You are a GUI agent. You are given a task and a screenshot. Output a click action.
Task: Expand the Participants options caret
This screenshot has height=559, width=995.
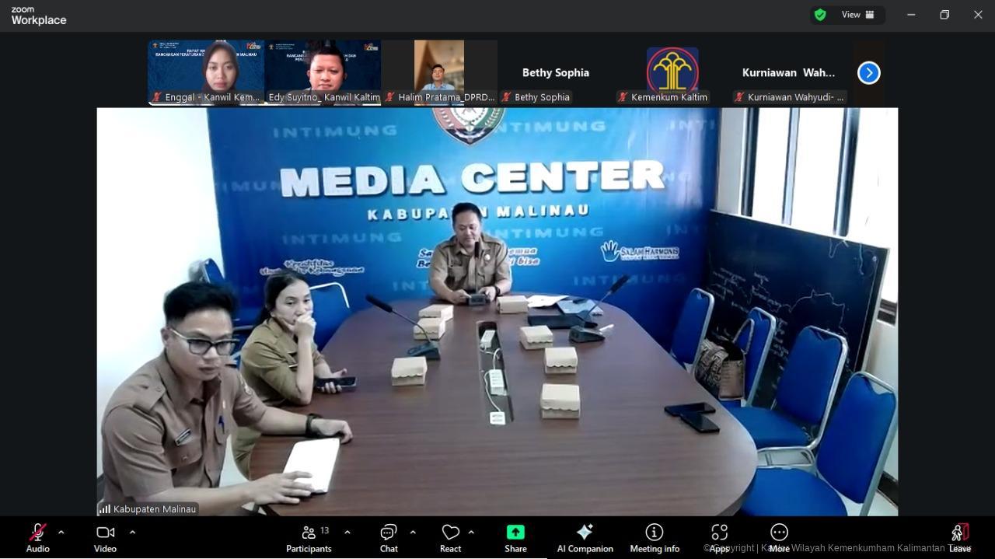347,533
